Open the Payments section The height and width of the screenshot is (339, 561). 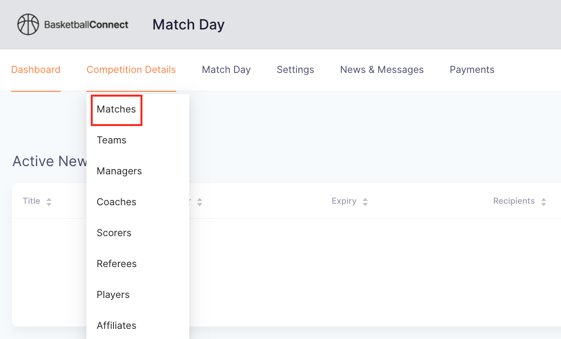[x=472, y=70]
